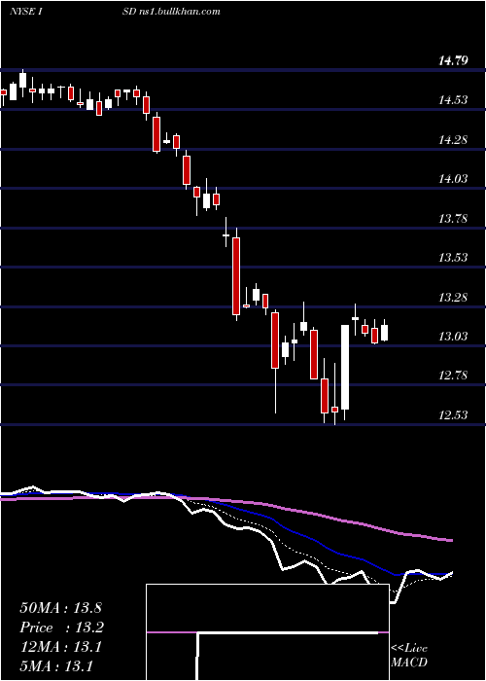Select the long red candle below 13.78
Image resolution: width=486 pixels, height=681 pixels.
coord(236,275)
